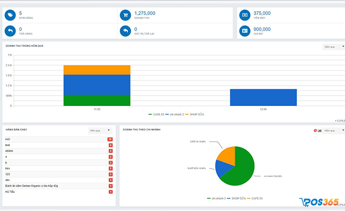
Task: Click the '12:00' x-axis label
Action: point(263,109)
